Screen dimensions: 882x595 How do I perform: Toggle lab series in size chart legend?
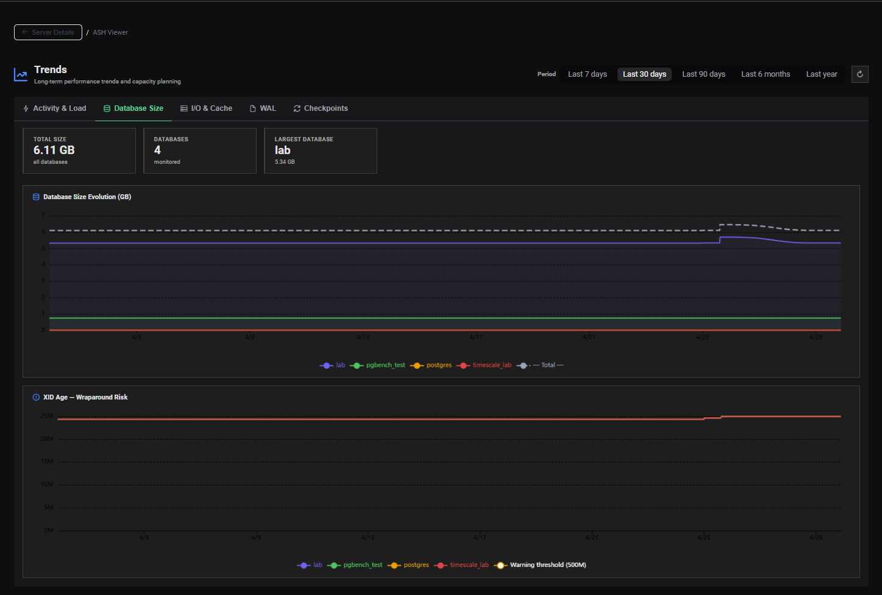pyautogui.click(x=333, y=365)
